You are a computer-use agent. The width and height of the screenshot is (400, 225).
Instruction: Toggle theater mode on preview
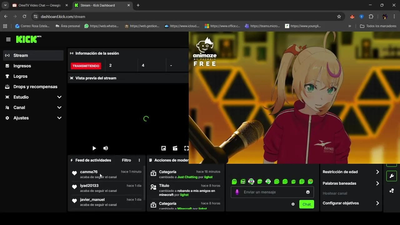[175, 148]
